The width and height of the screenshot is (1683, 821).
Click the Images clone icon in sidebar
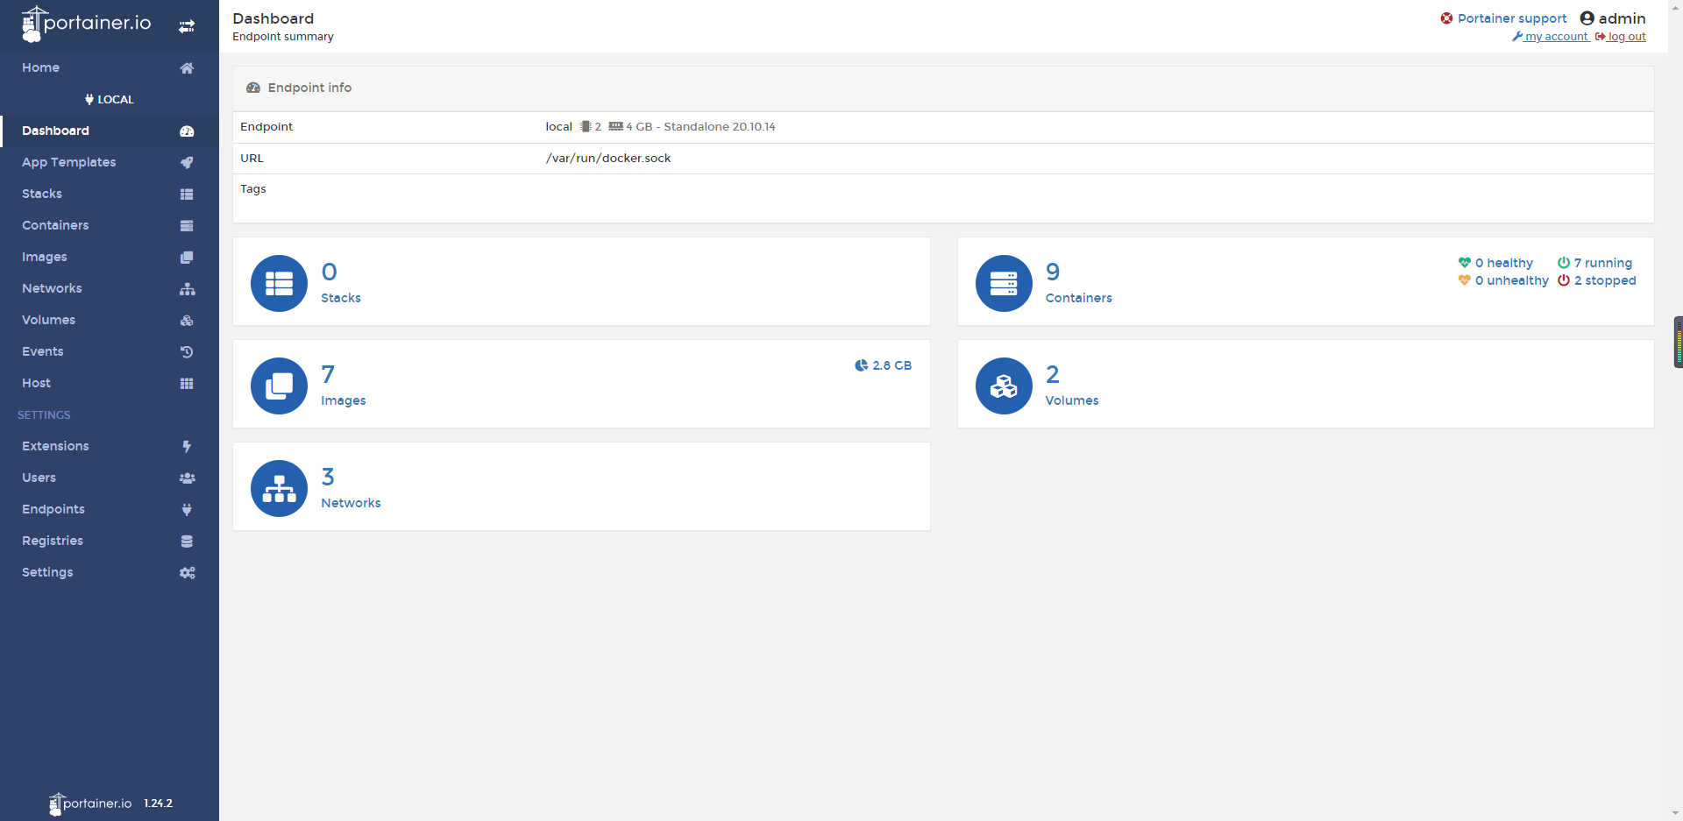point(187,257)
